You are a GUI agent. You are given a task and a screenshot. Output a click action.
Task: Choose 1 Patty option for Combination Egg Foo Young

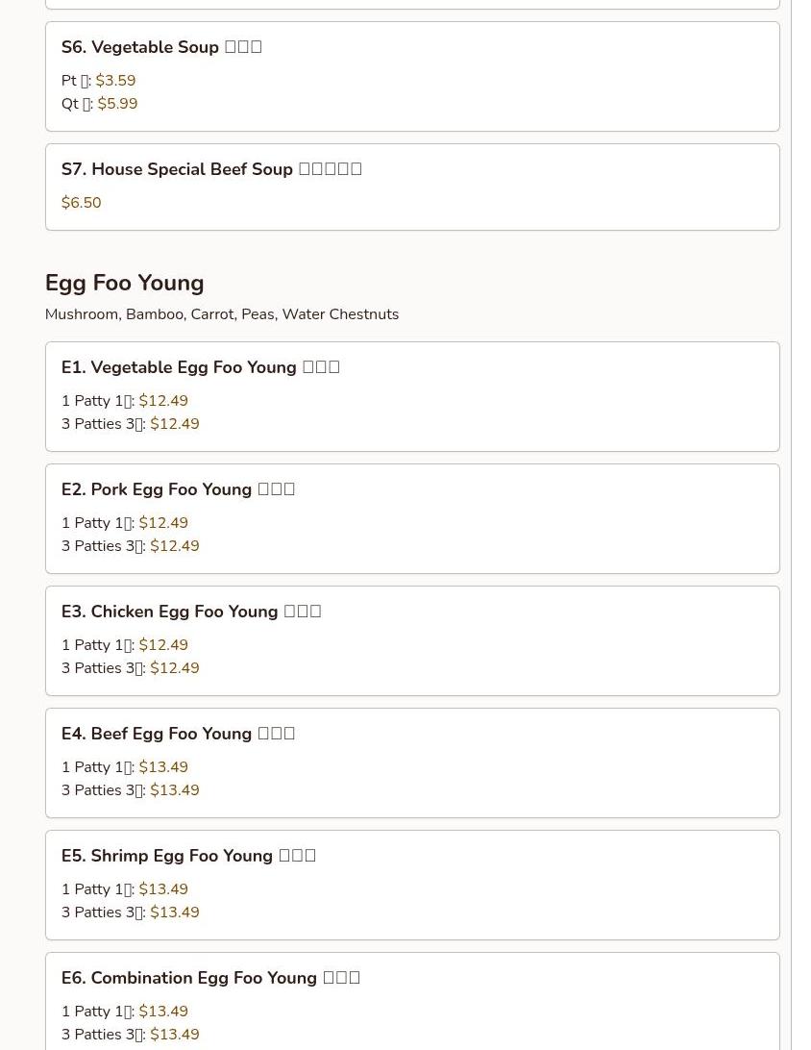coord(125,1012)
